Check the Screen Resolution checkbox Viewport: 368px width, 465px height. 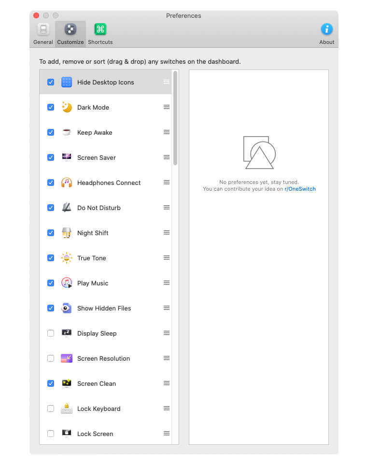tap(51, 358)
